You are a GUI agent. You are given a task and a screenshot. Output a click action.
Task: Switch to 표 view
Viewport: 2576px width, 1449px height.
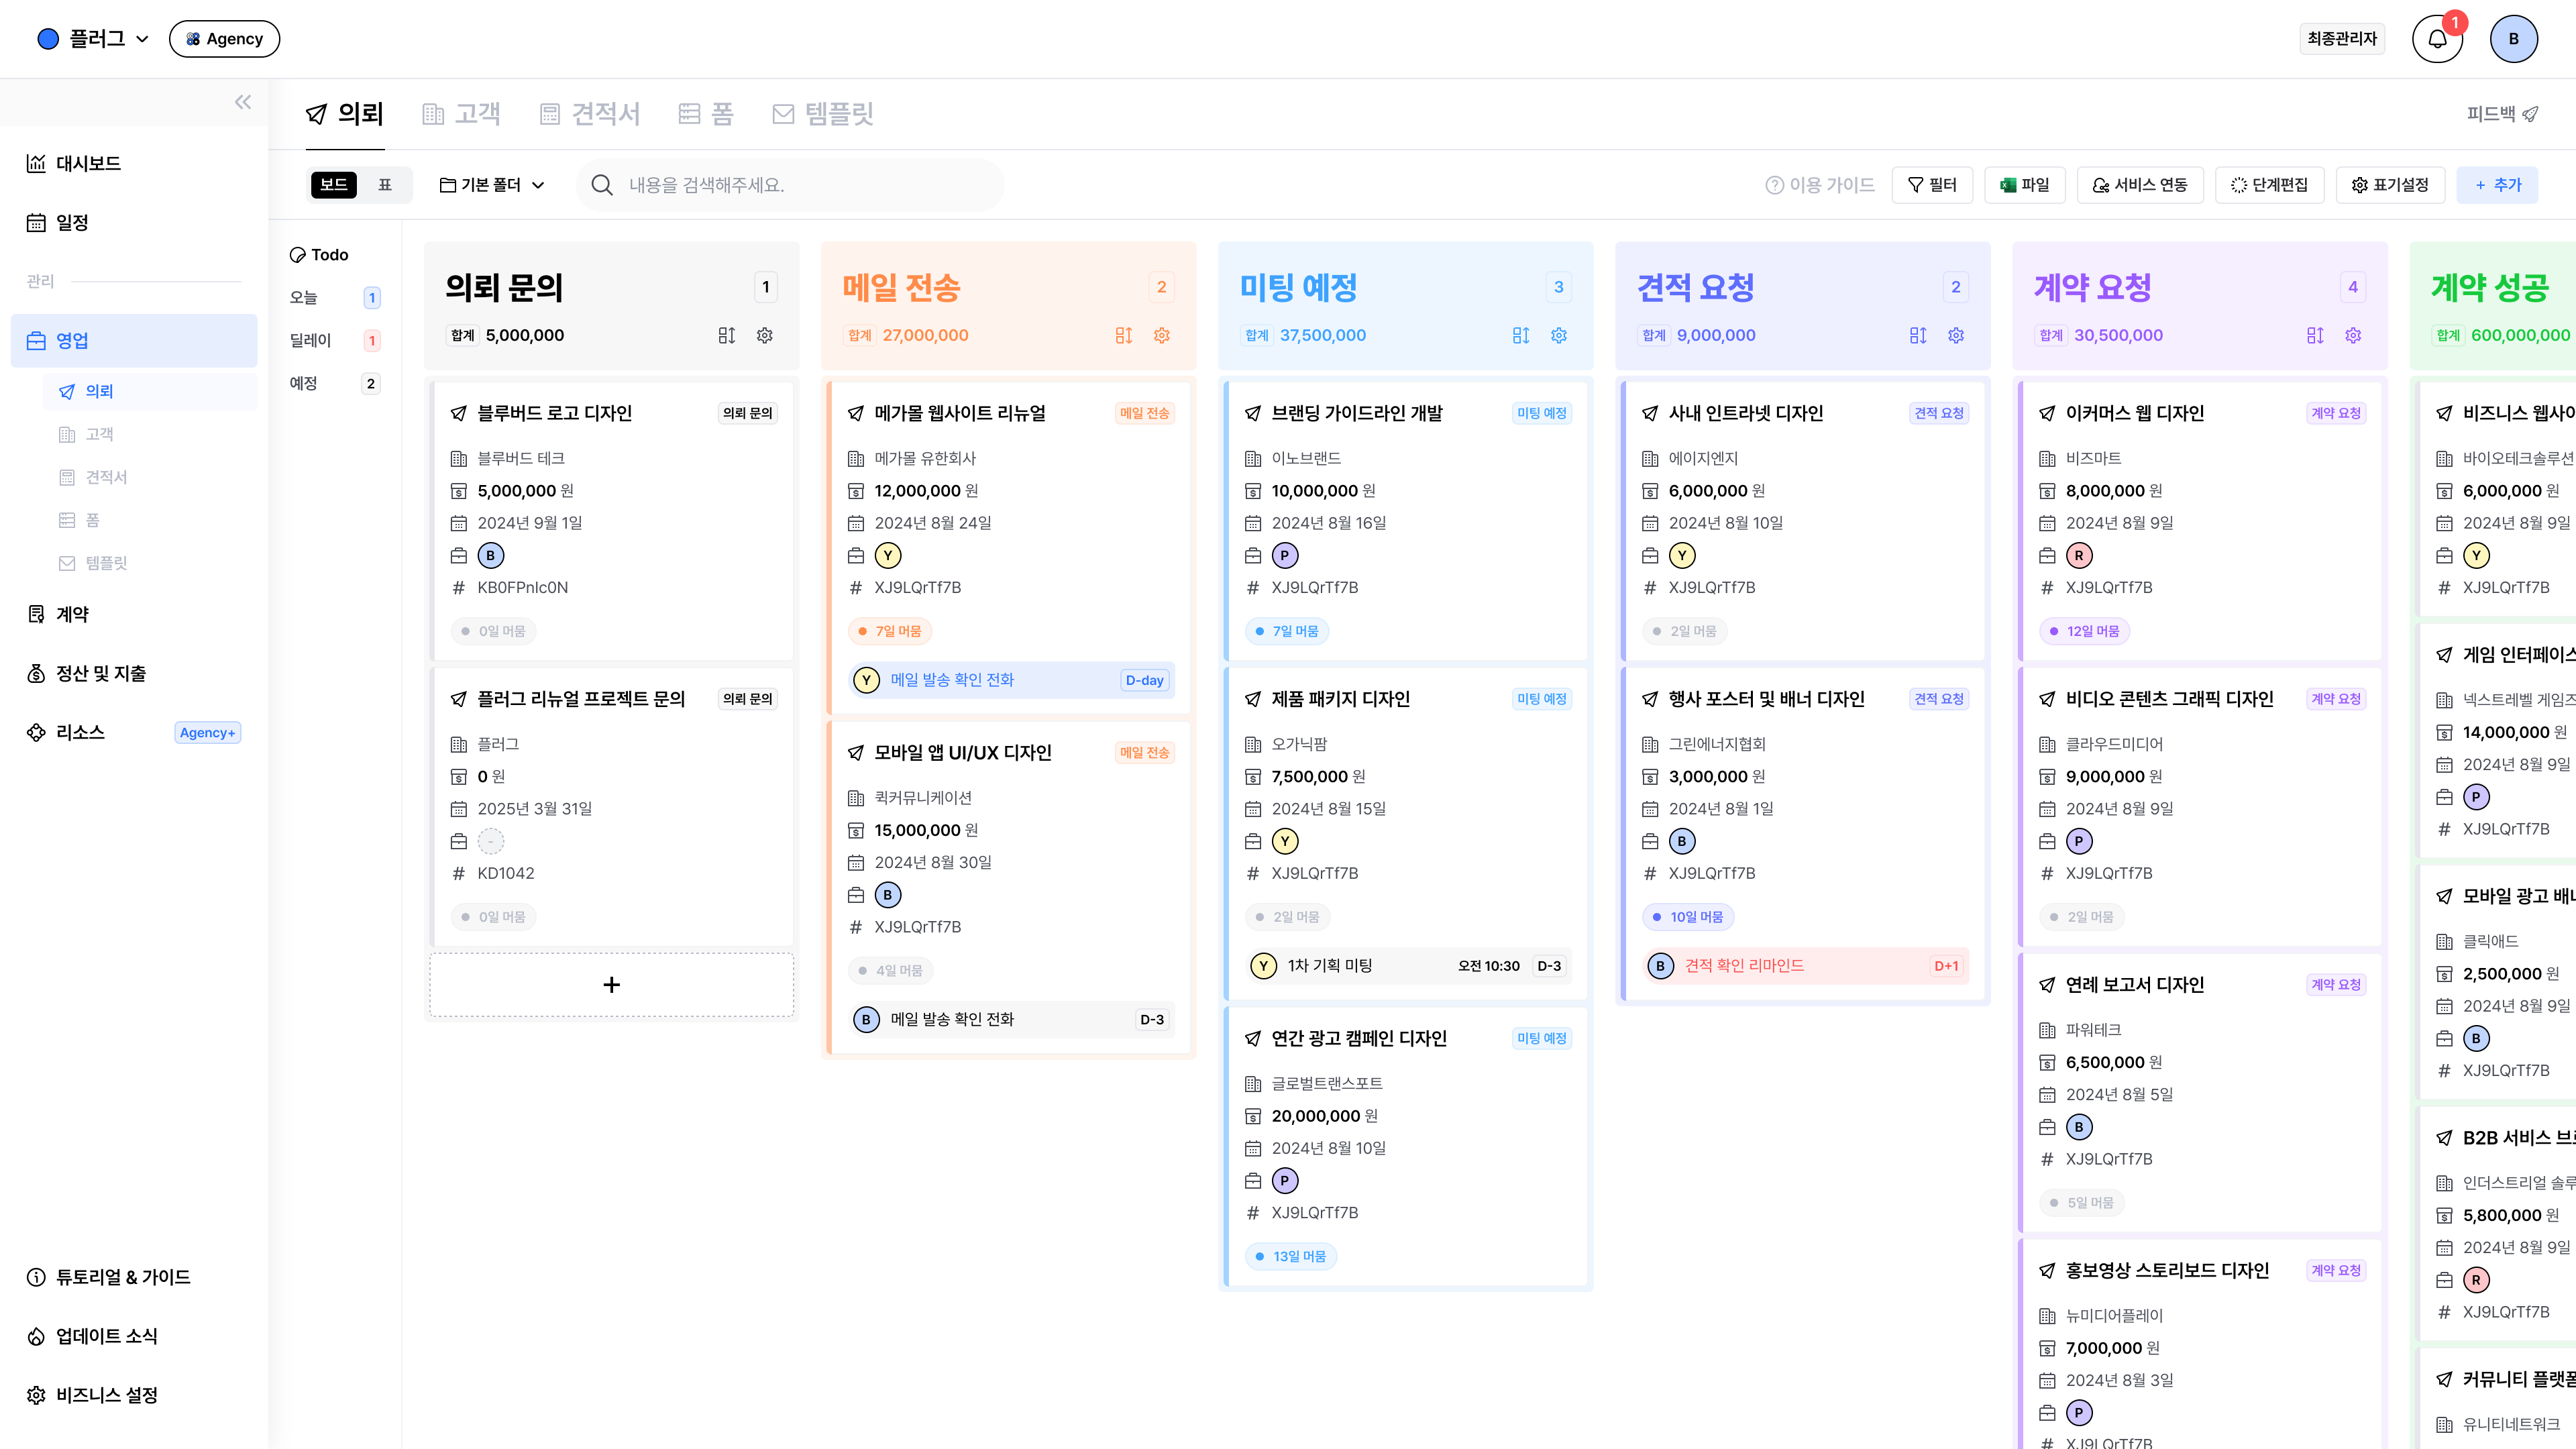point(385,185)
